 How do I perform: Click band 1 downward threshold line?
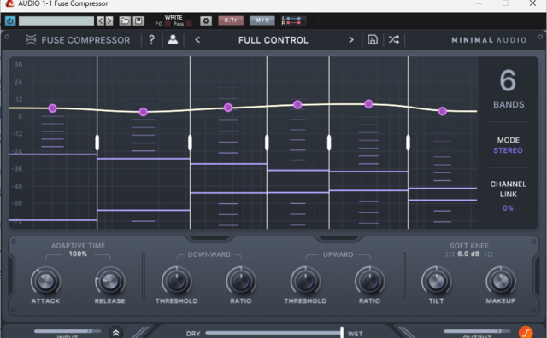pos(53,154)
